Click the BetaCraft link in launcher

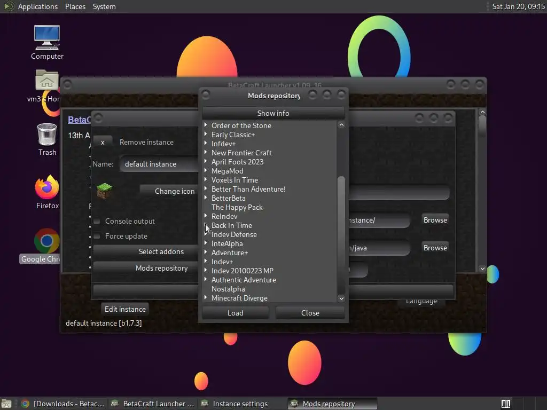point(79,120)
